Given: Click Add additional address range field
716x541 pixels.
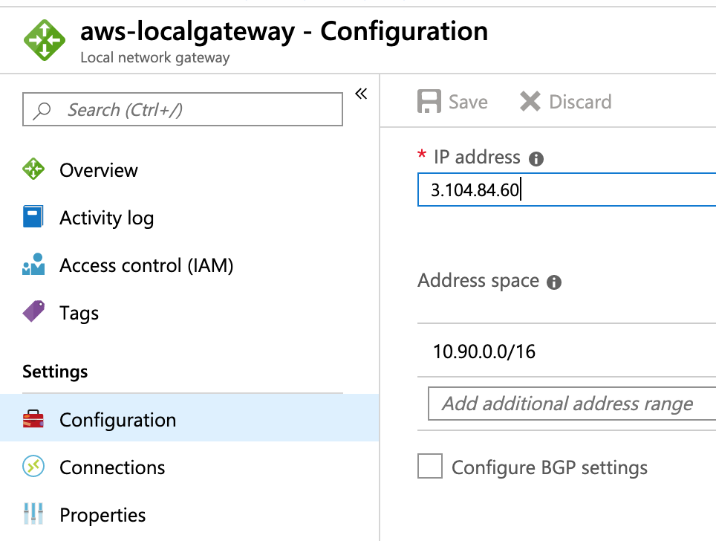Looking at the screenshot, I should click(572, 404).
